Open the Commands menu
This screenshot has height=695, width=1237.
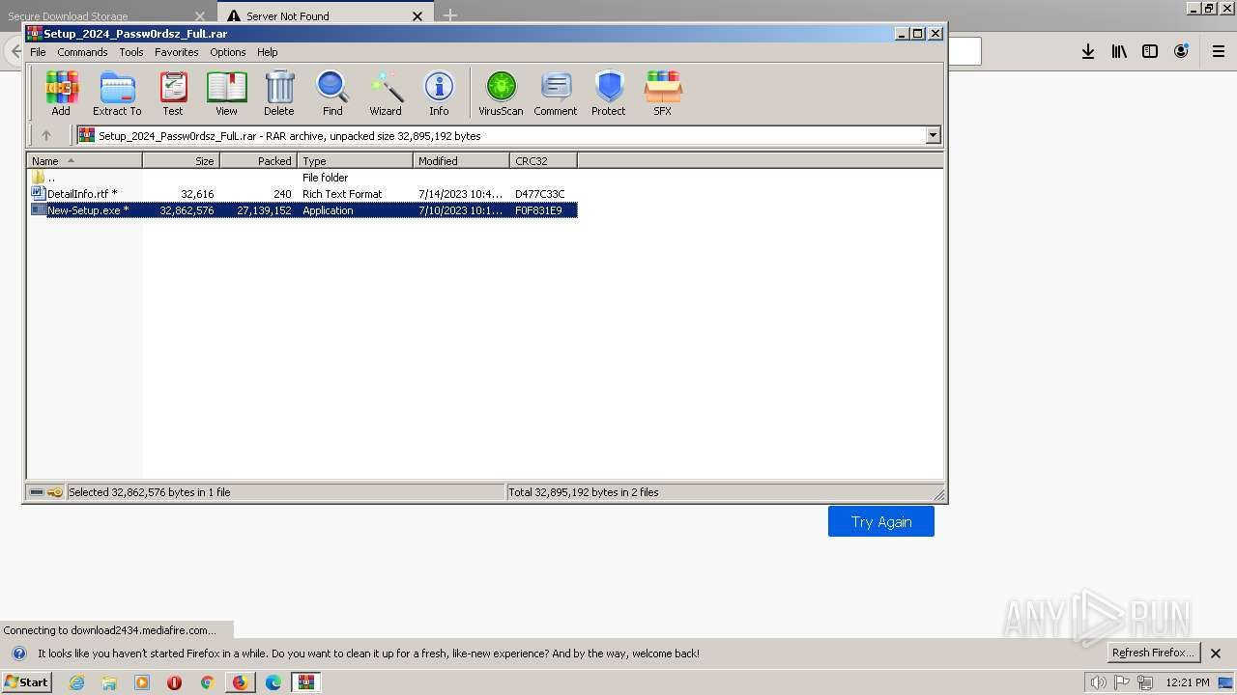[x=82, y=52]
